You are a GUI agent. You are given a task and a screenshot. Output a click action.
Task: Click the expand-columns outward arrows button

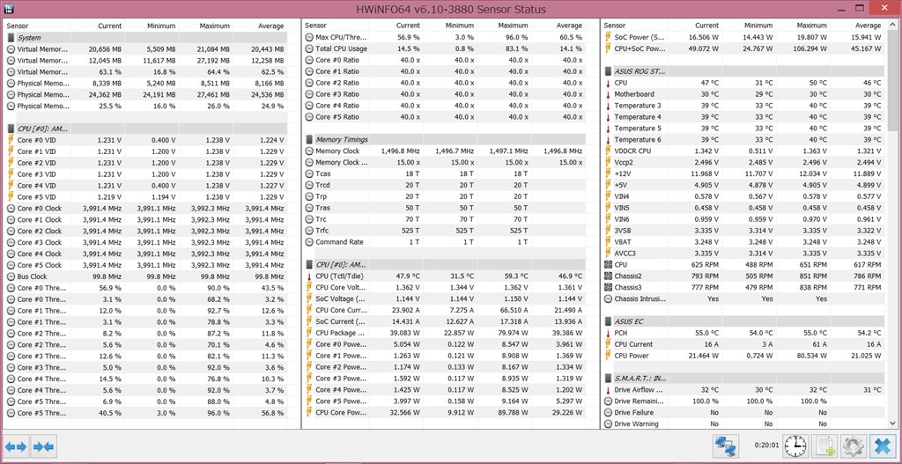(16, 446)
